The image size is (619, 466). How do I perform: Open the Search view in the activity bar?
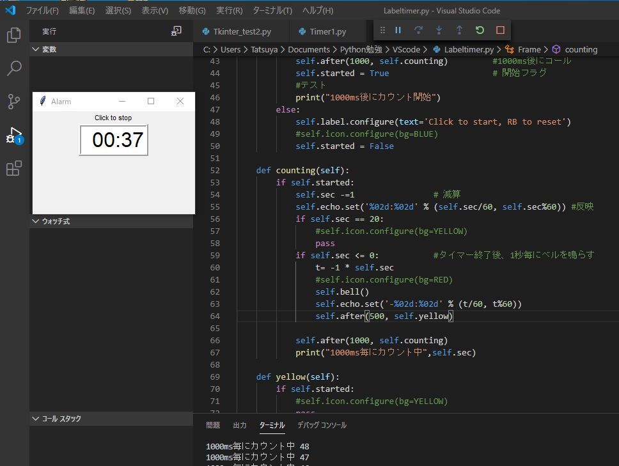(14, 68)
